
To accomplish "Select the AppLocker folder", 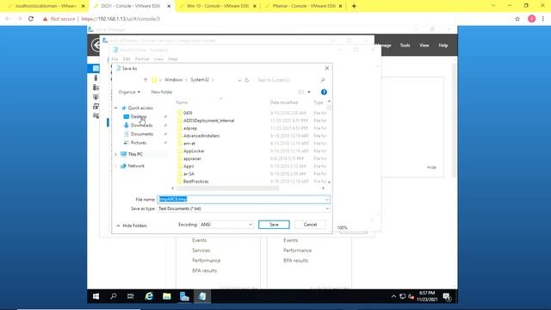I will 194,152.
